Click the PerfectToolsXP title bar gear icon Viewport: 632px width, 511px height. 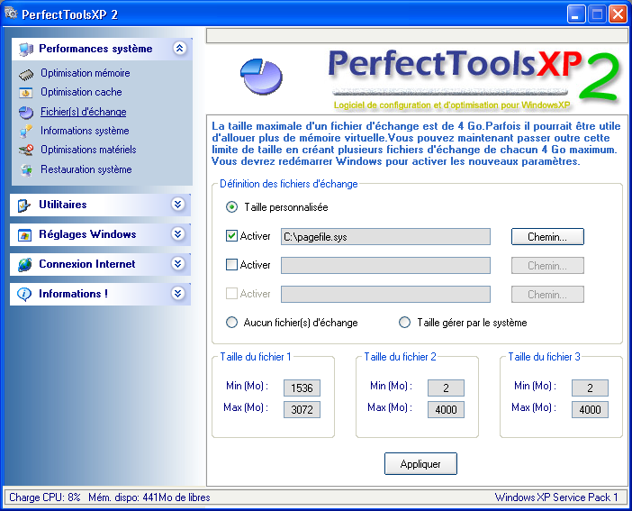(12, 14)
